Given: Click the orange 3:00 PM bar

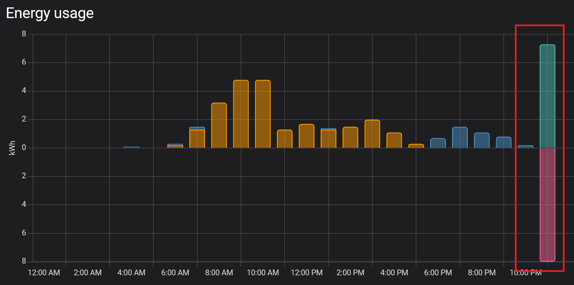Looking at the screenshot, I should click(372, 134).
